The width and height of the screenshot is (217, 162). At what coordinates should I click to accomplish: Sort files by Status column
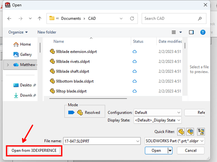138,41
